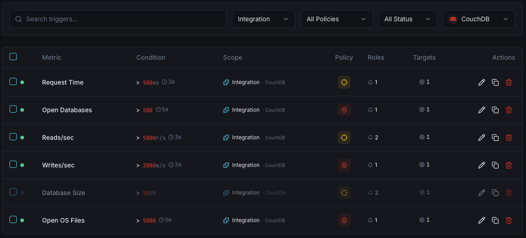The image size is (526, 238).
Task: Click the yellow policy icon for Reads/sec
Action: tap(344, 137)
